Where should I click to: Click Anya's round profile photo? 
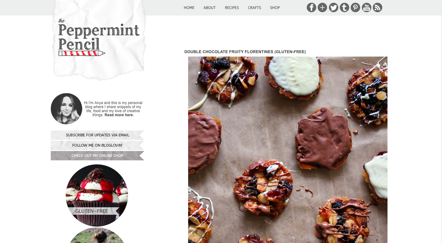tap(66, 109)
